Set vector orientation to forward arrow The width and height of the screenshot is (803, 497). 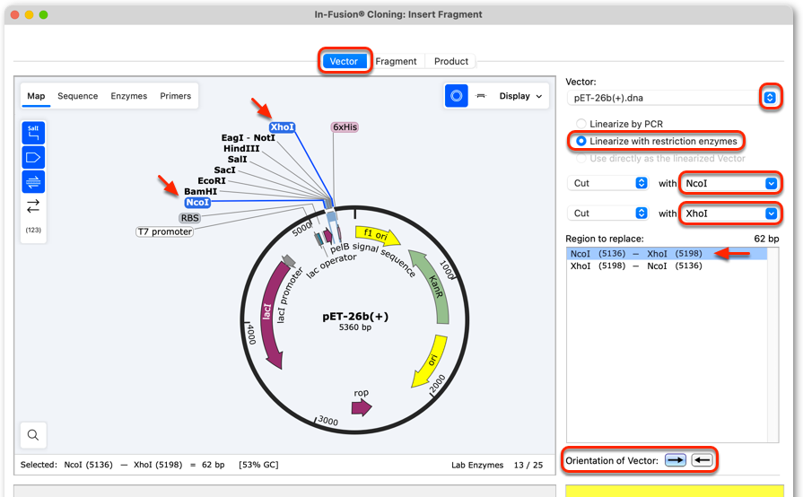[x=676, y=460]
